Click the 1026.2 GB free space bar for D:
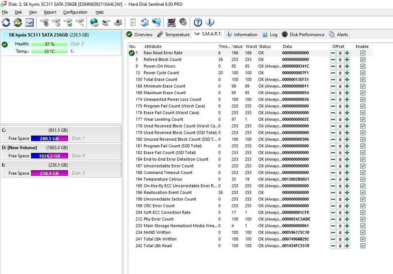Image resolution: width=393 pixels, height=274 pixels. click(x=50, y=156)
